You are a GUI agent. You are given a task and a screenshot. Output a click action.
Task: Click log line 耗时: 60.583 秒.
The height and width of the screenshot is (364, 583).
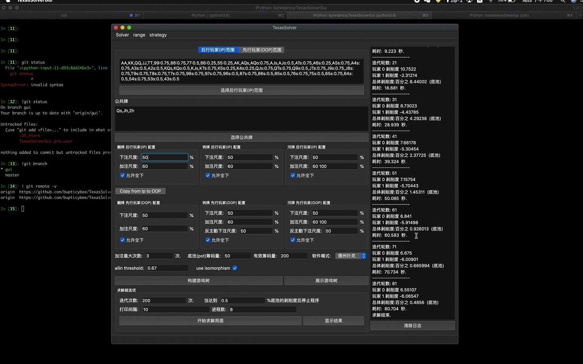click(390, 235)
